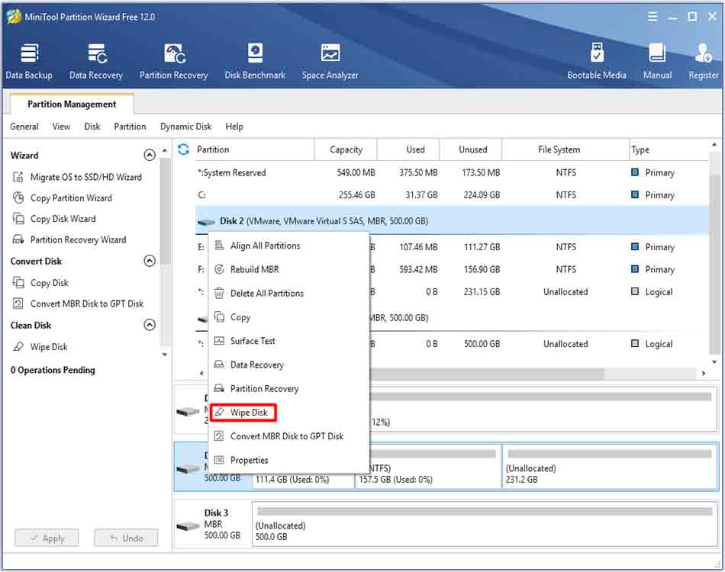Open the Partition Recovery Wizard in the sidebar
The height and width of the screenshot is (572, 725).
point(69,239)
